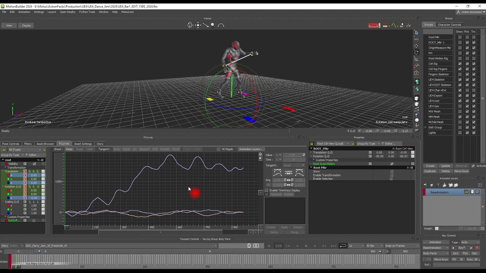Open the Root Ctrl View (Local) dropdown
The image size is (486, 273).
(333, 144)
